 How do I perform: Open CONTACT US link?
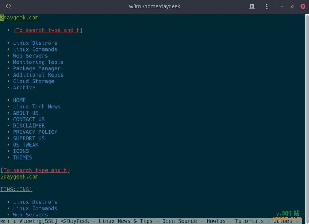click(29, 119)
